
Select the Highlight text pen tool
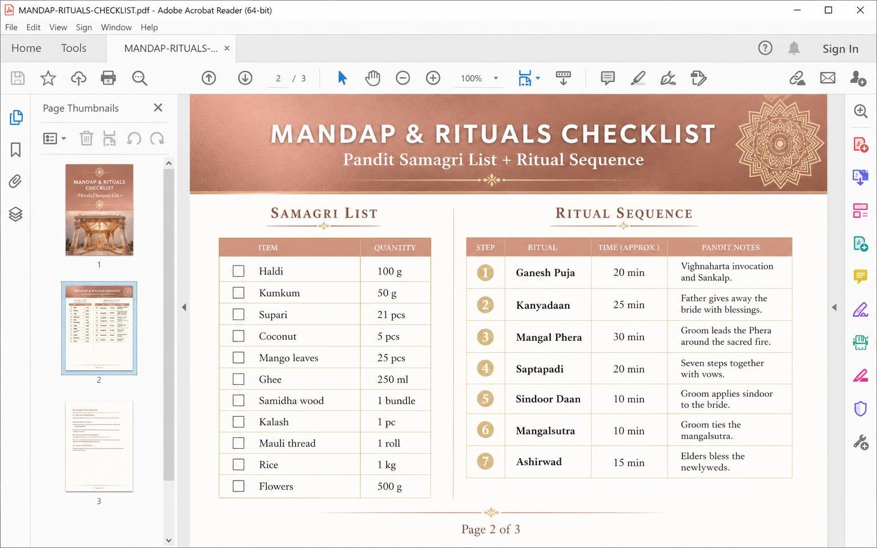coord(638,78)
